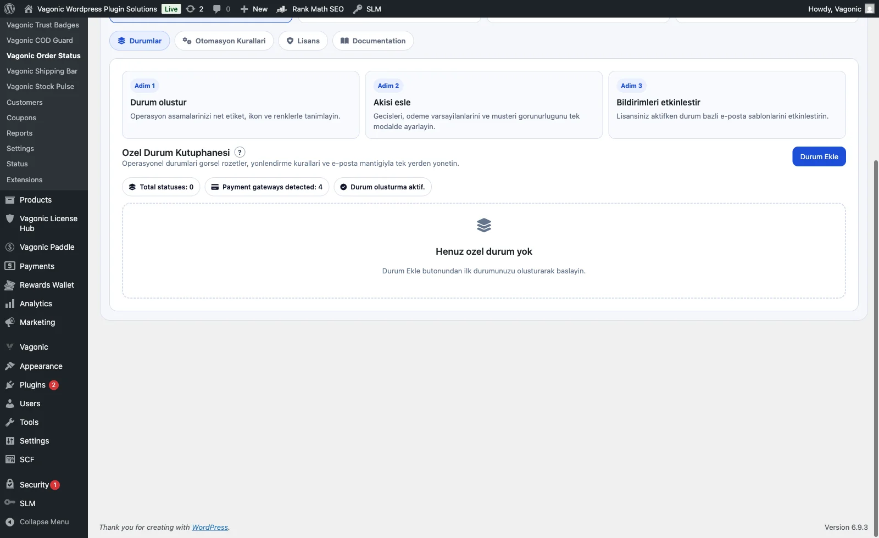Switch to the Durumlar tab
The image size is (879, 538).
point(140,41)
